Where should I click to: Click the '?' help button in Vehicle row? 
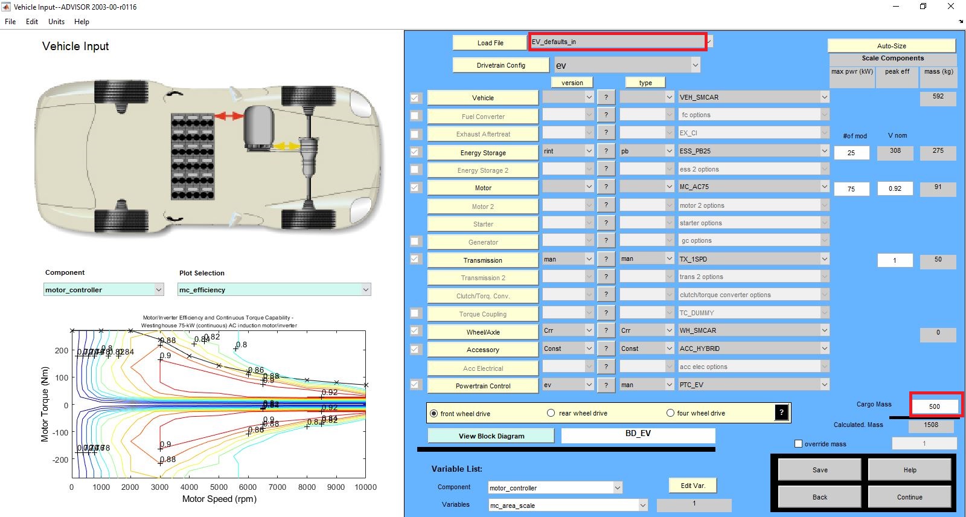tap(606, 97)
